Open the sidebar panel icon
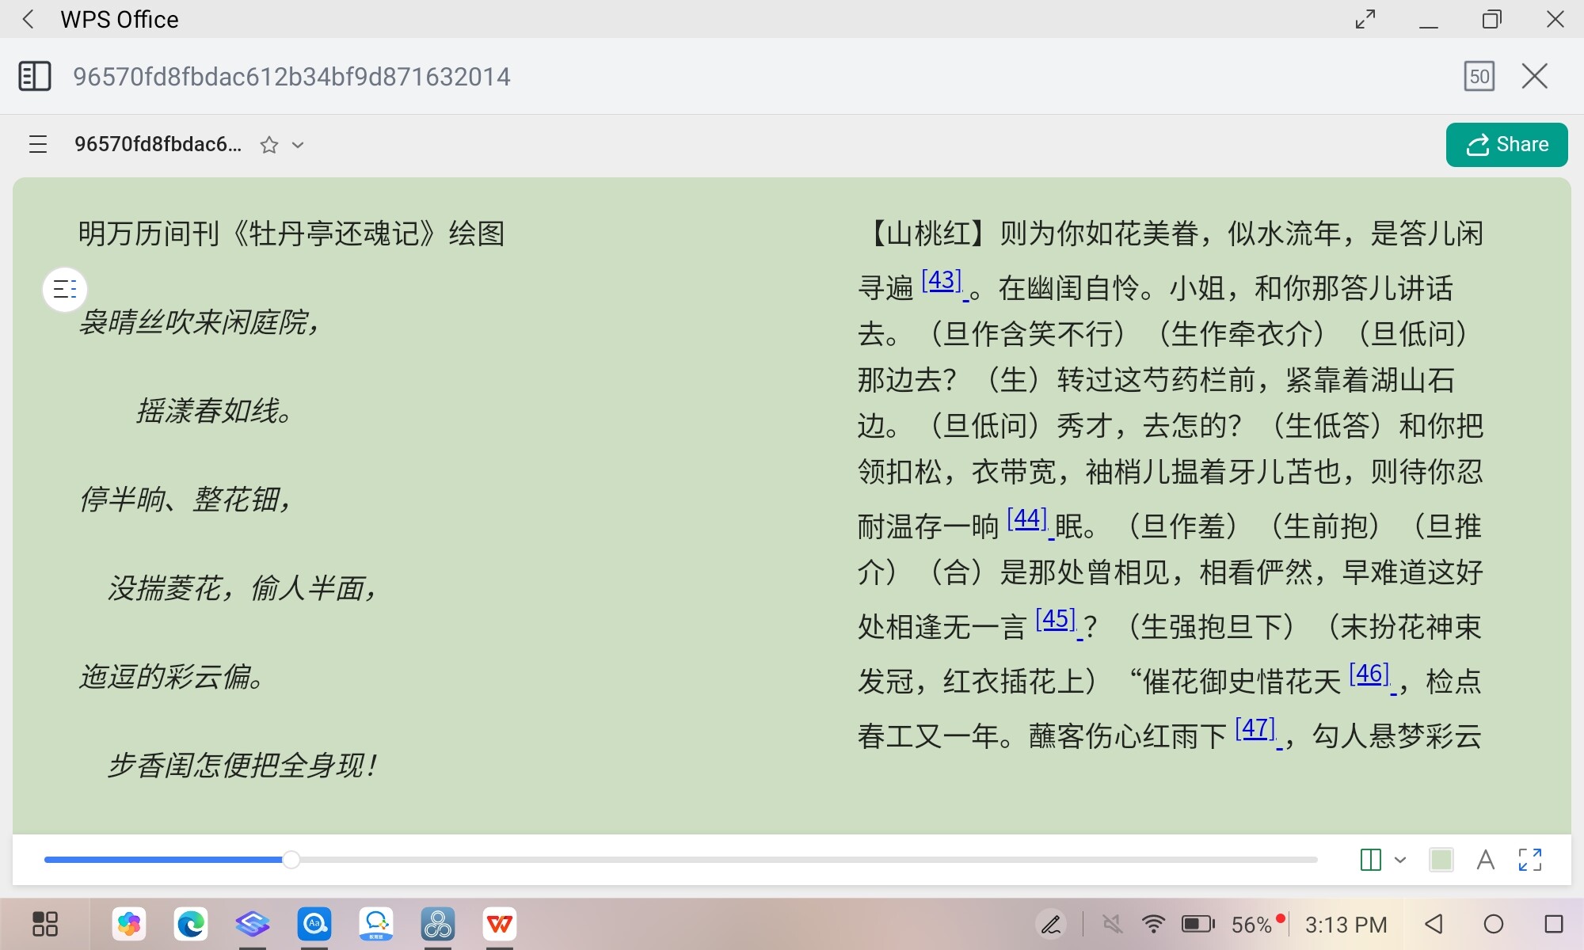1584x950 pixels. [x=34, y=77]
